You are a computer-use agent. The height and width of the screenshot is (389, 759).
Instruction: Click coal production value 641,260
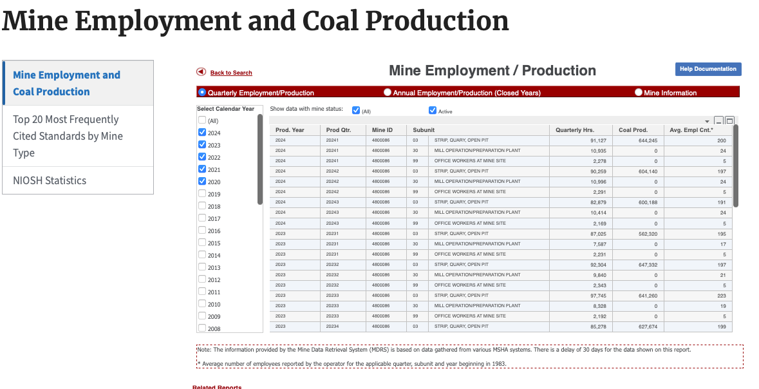coord(648,296)
